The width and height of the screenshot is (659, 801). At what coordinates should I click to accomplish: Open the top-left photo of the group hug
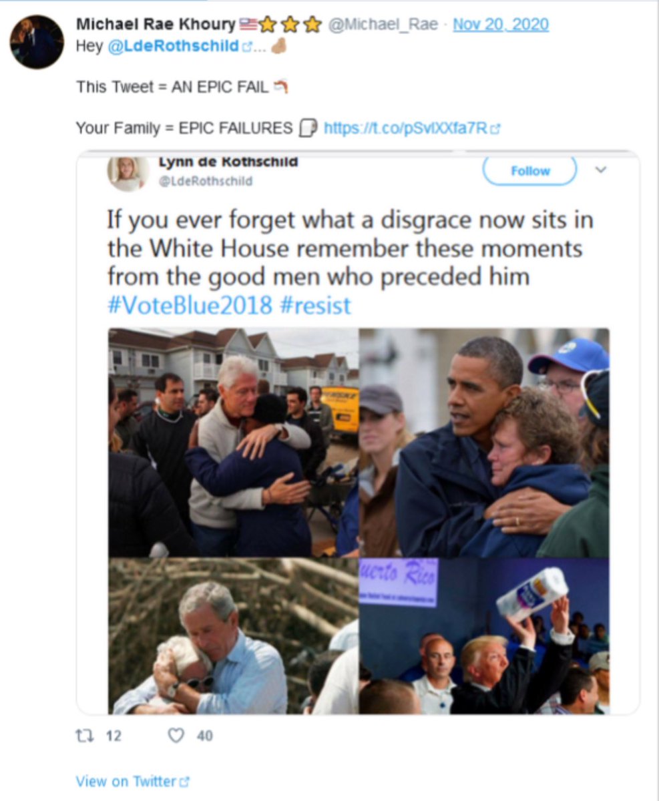click(234, 443)
